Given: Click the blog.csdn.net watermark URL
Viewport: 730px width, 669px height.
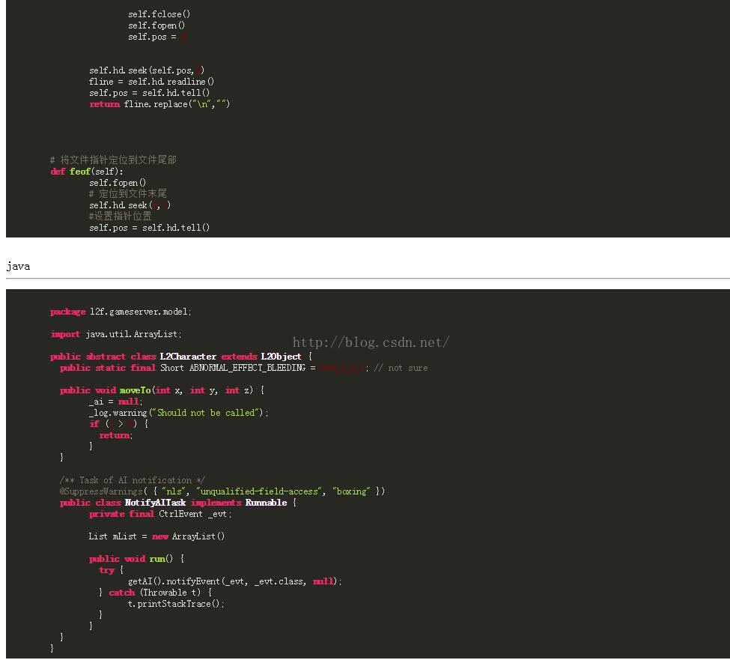Looking at the screenshot, I should point(371,342).
